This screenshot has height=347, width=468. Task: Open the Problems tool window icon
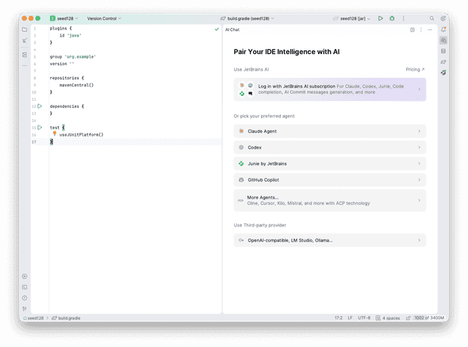(25, 298)
